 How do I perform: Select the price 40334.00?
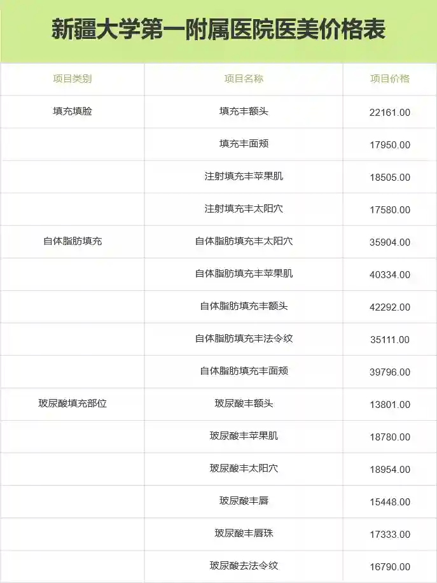tap(390, 275)
